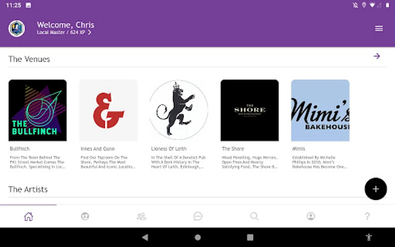Read the Innes And Gunn description
This screenshot has height=247, width=395.
click(108, 162)
